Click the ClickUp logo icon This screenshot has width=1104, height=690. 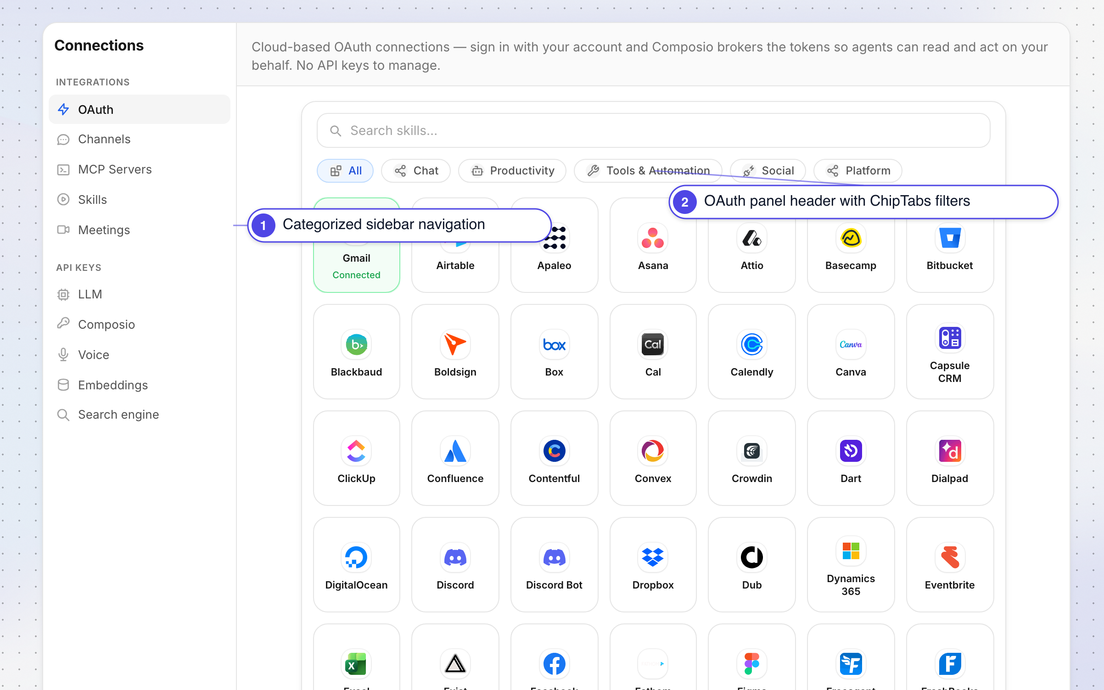click(357, 451)
